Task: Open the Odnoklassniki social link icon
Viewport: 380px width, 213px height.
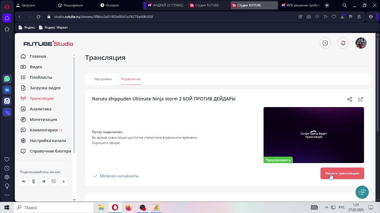Action: pyautogui.click(x=34, y=181)
